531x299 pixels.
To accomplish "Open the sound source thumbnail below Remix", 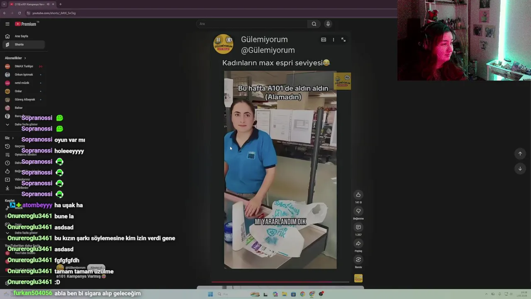I will coord(358,278).
